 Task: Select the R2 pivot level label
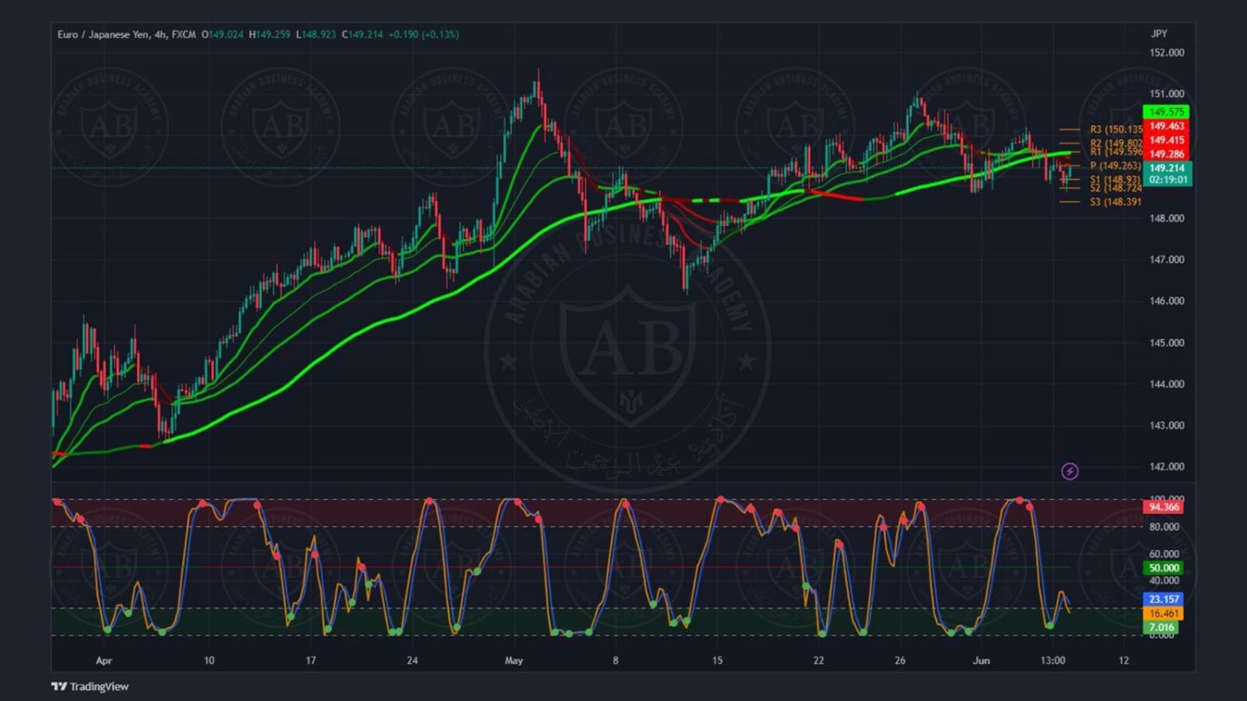[x=1116, y=144]
